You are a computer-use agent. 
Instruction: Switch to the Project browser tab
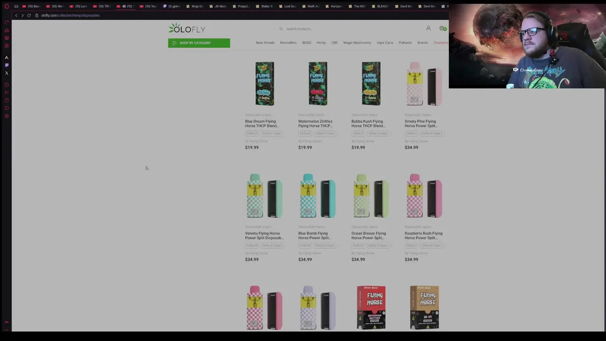[x=241, y=6]
